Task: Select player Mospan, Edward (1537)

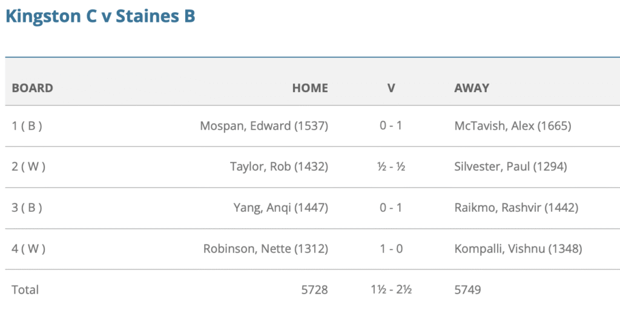Action: coord(264,126)
